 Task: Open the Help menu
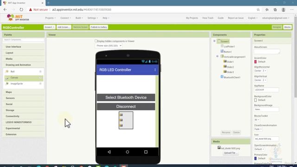(x=106, y=18)
